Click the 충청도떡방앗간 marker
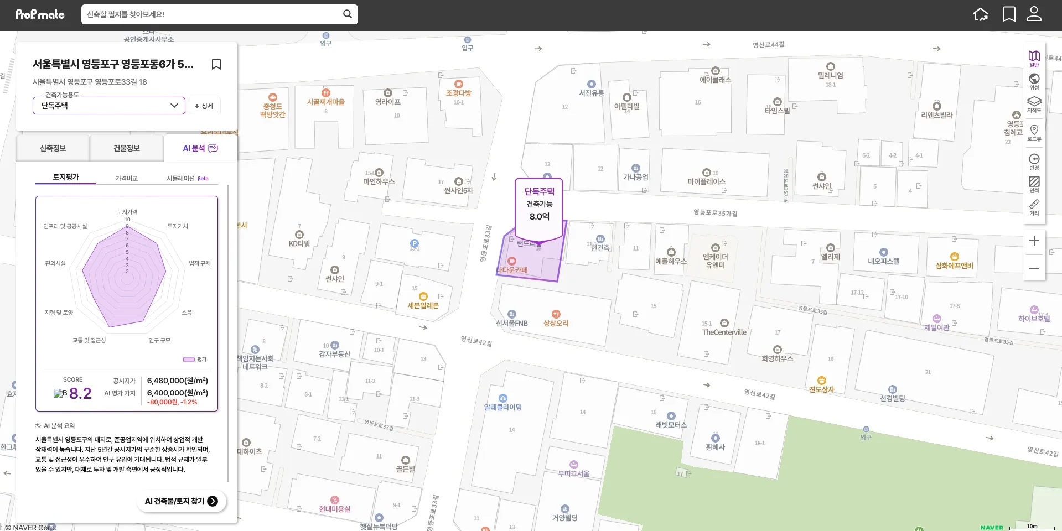The width and height of the screenshot is (1062, 531). (x=272, y=106)
